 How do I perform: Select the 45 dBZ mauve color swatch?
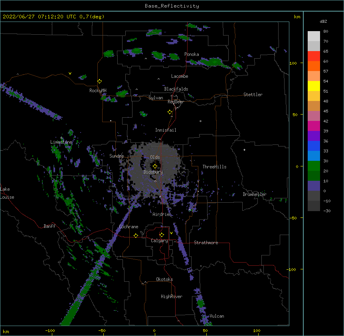(x=314, y=116)
